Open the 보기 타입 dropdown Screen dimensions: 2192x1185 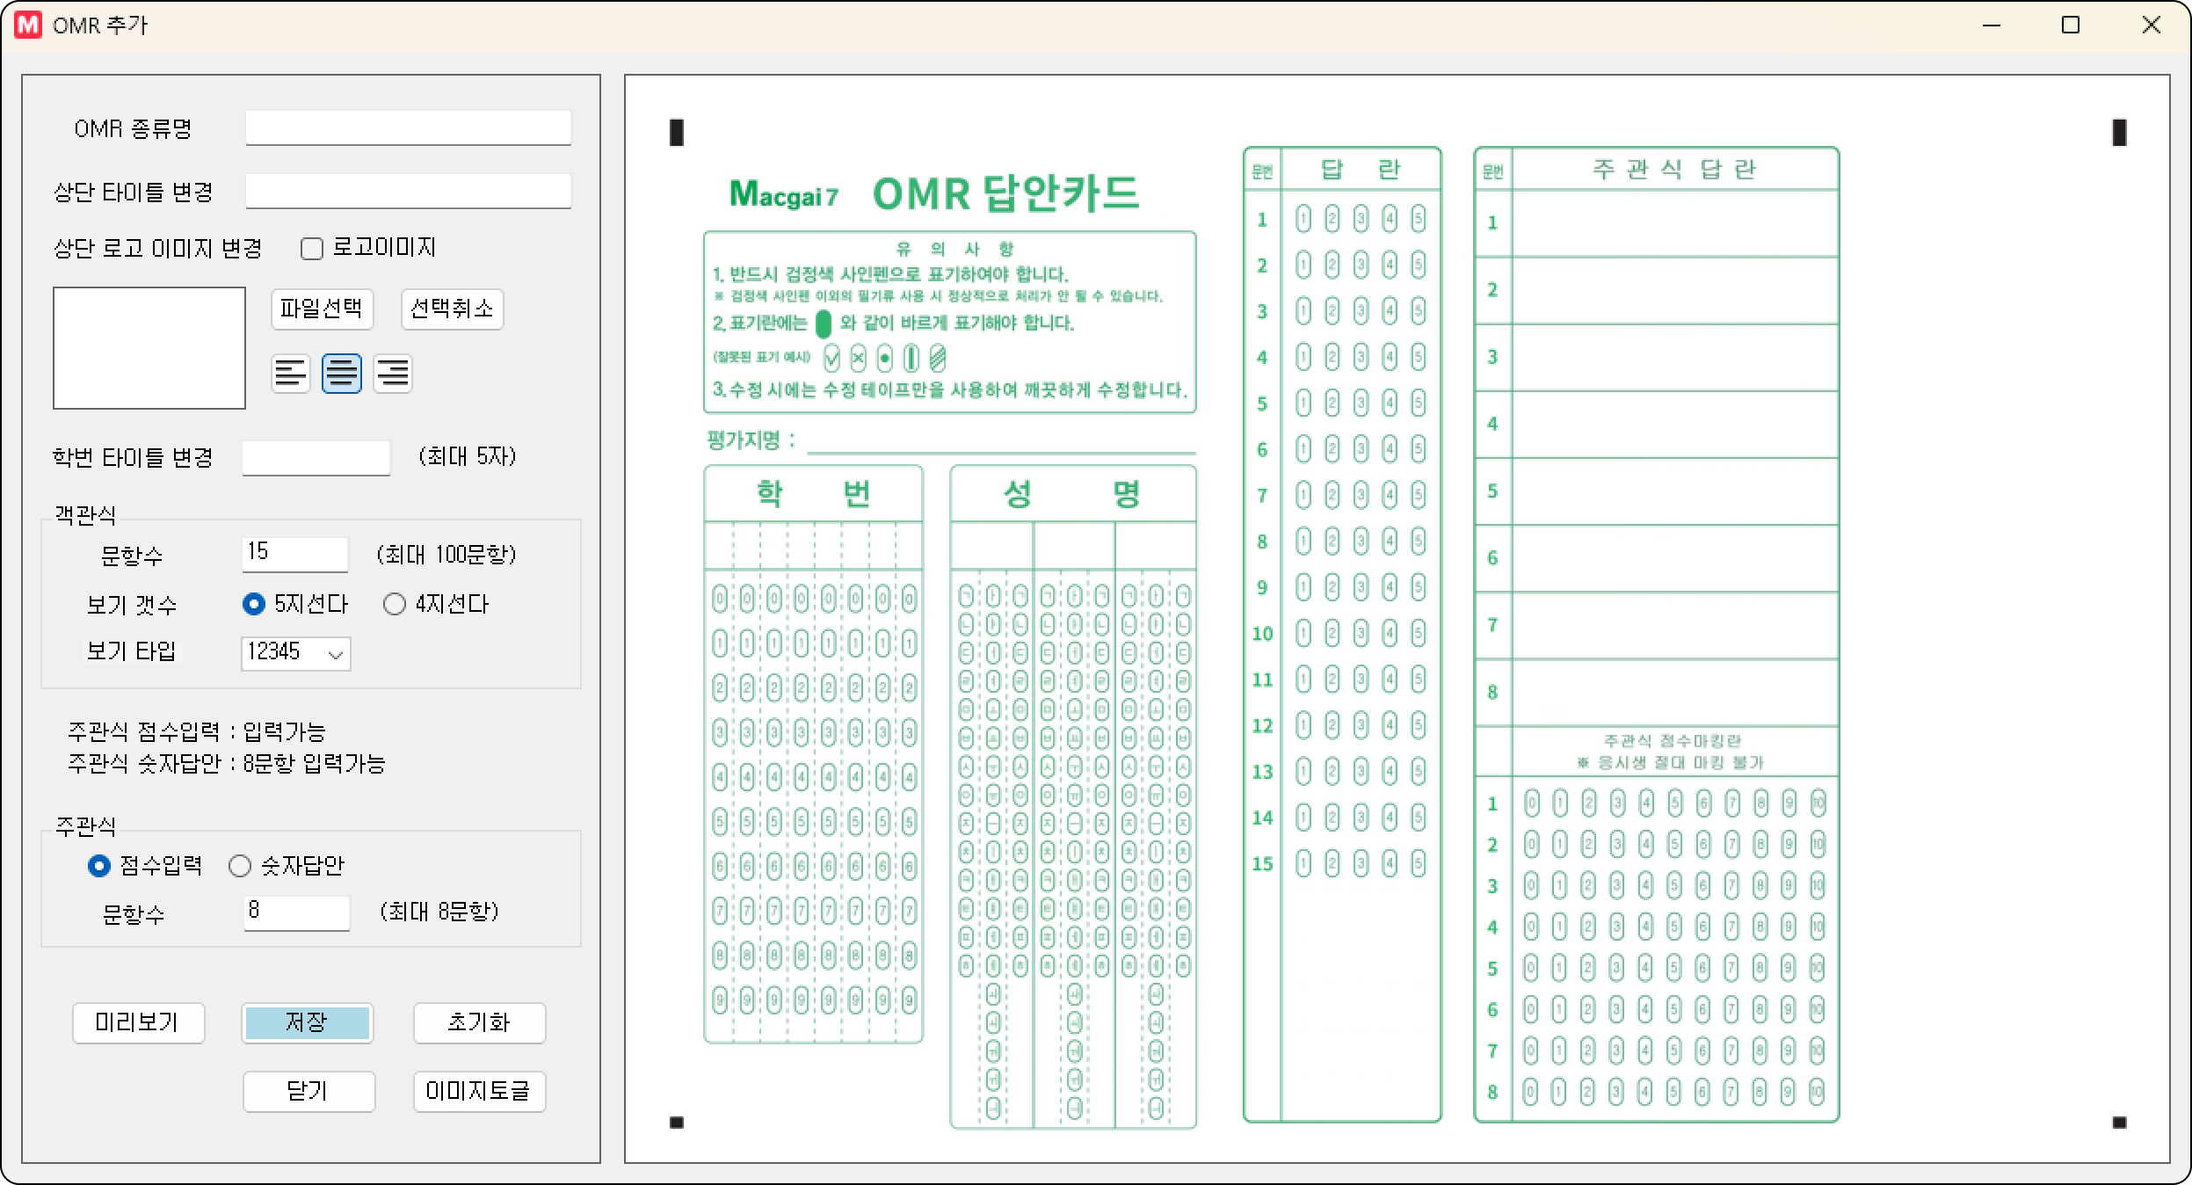pos(296,653)
